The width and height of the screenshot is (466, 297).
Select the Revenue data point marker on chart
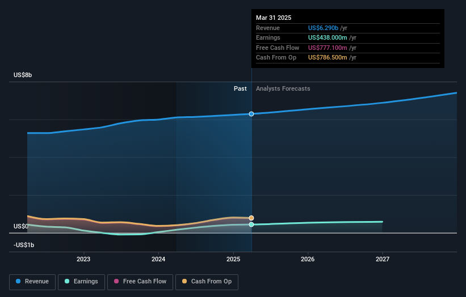pos(251,114)
